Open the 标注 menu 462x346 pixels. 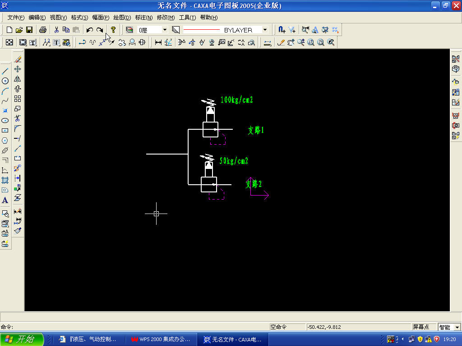[143, 18]
